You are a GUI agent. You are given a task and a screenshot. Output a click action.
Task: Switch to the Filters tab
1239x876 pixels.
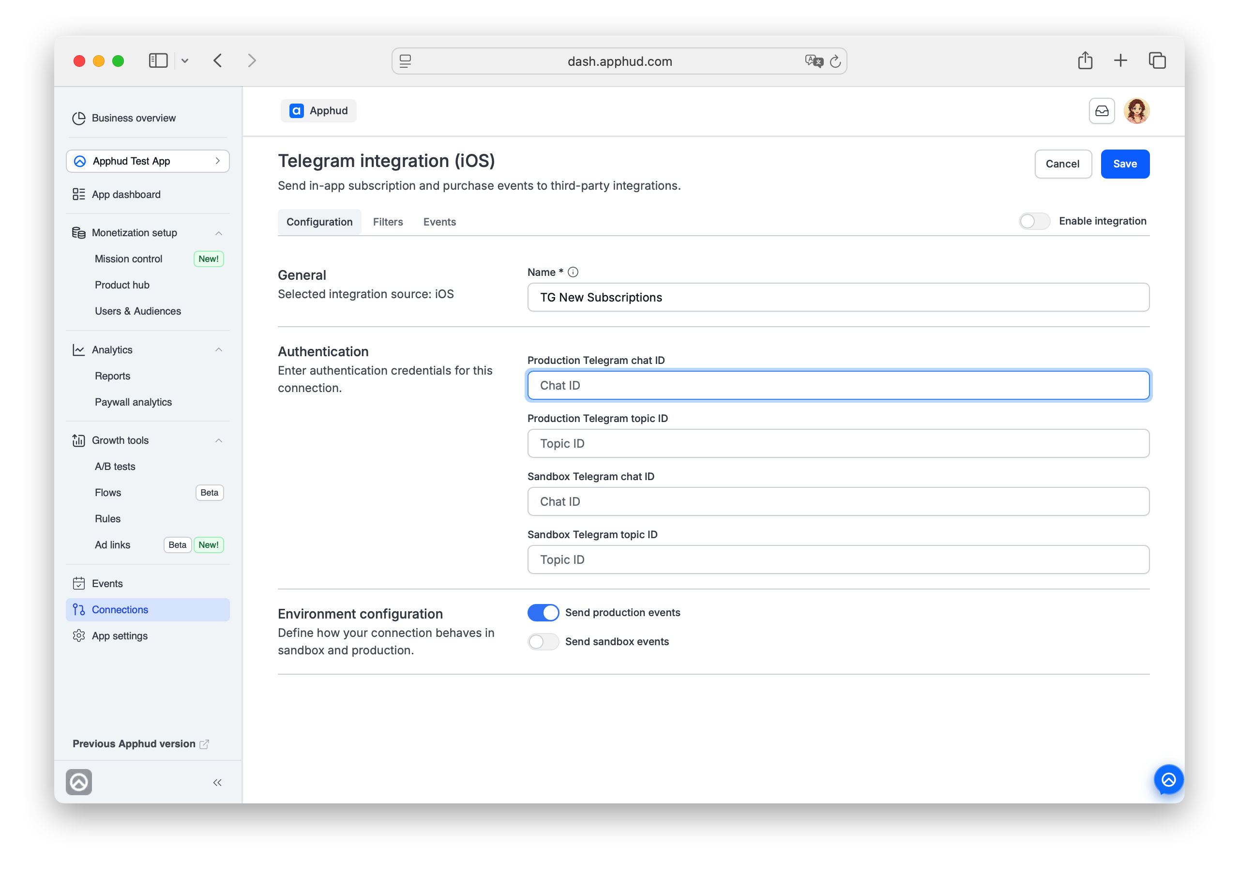click(x=388, y=222)
